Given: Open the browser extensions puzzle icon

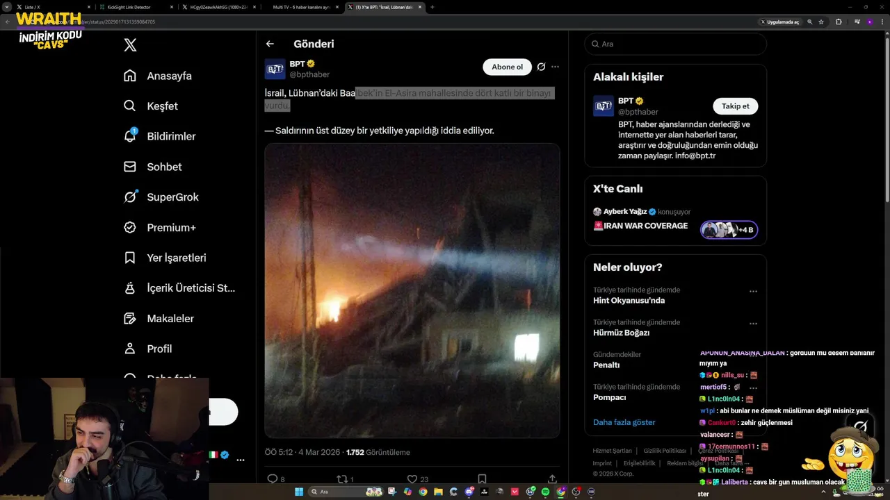Looking at the screenshot, I should coord(839,22).
